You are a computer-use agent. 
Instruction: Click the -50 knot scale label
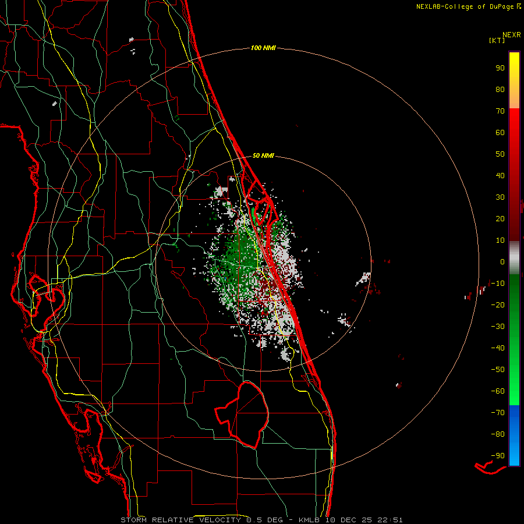[498, 370]
